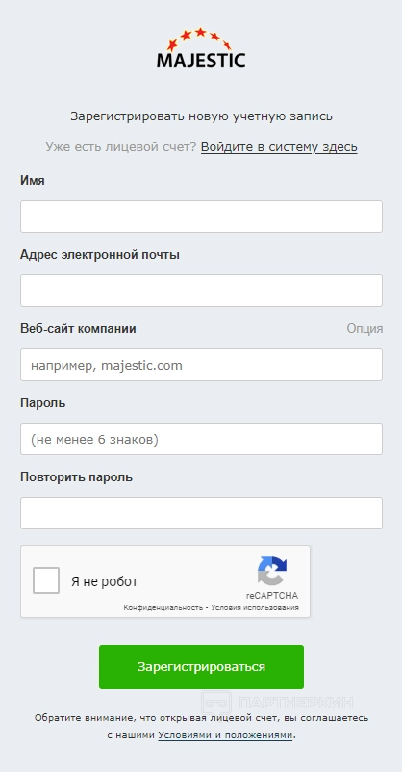Click the "Адрес электронной почты" label
This screenshot has height=772, width=402.
coord(100,255)
